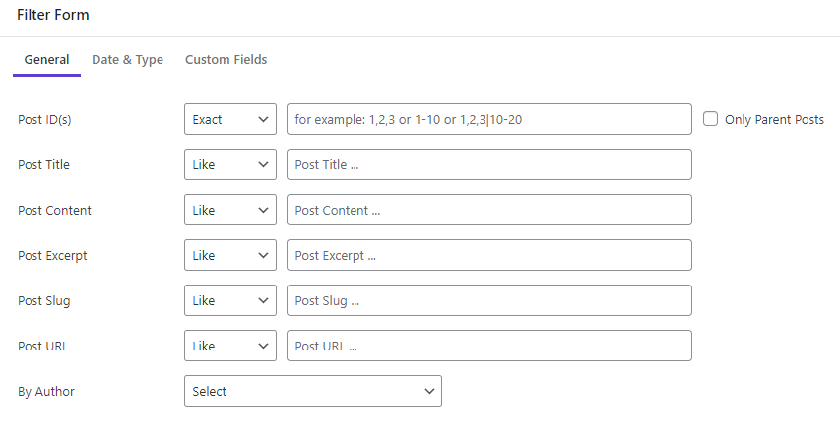The height and width of the screenshot is (445, 840).
Task: Click into the Post Title text field
Action: [489, 164]
